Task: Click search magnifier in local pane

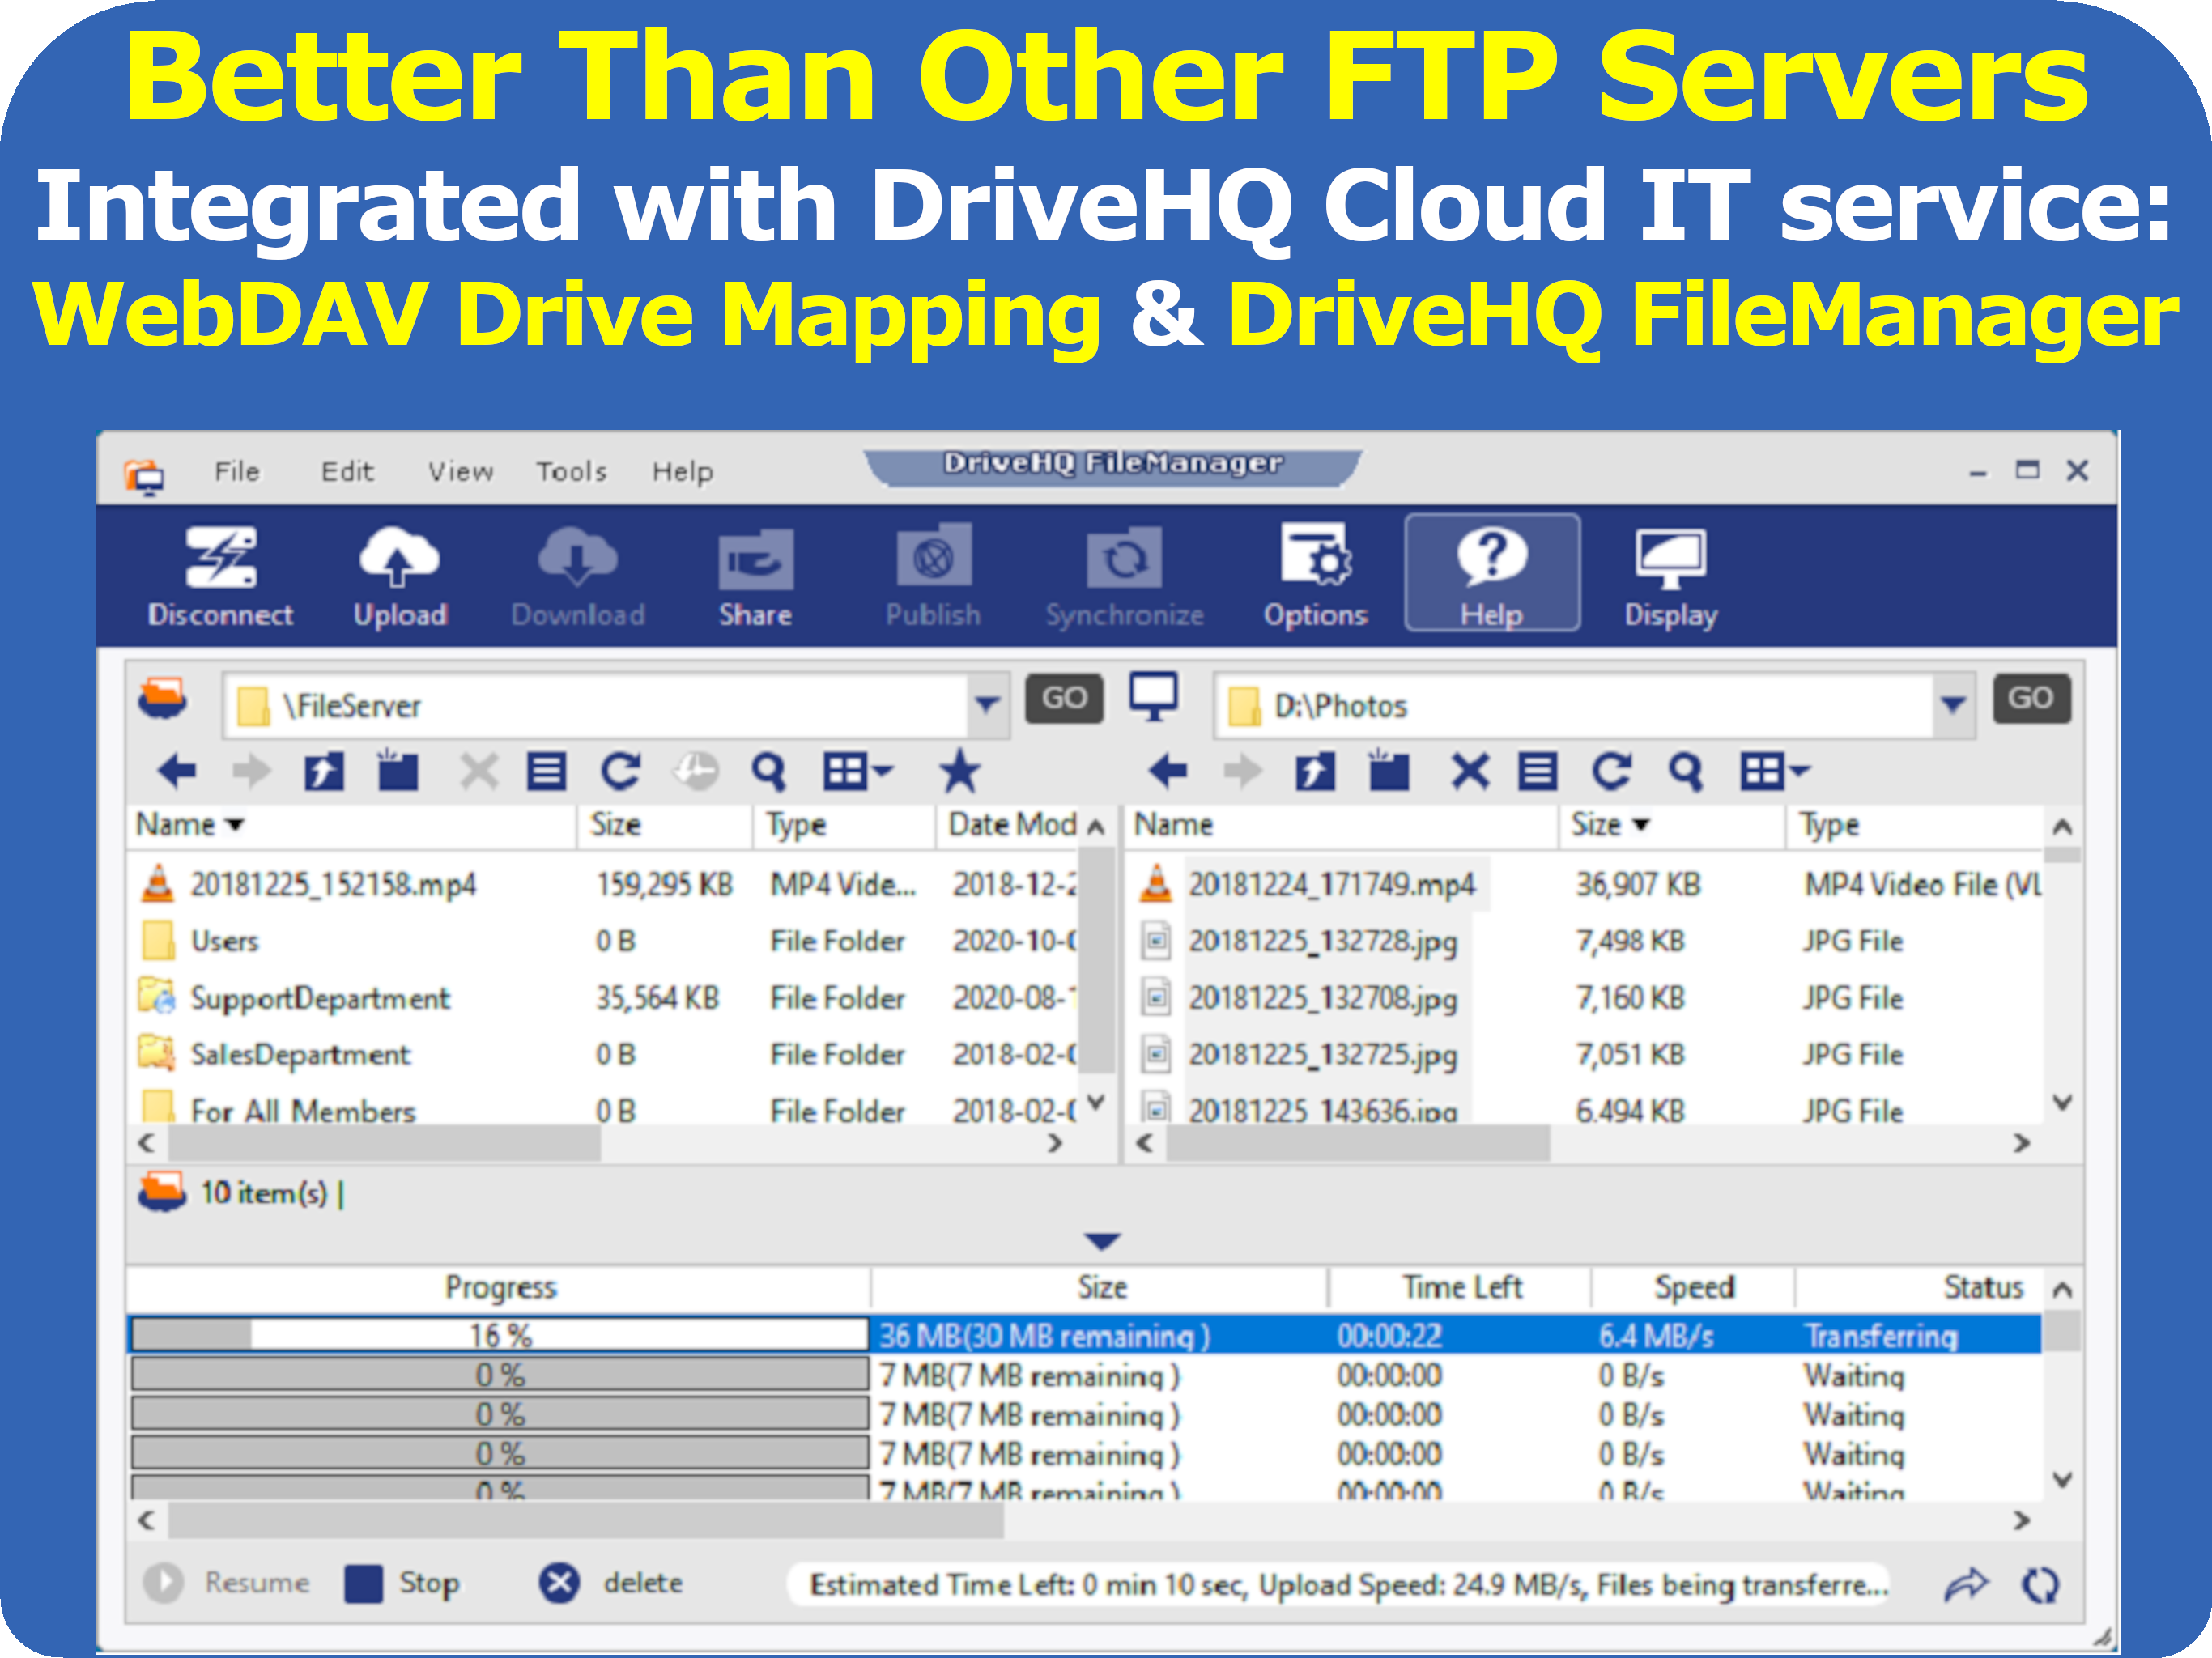Action: [x=1685, y=771]
